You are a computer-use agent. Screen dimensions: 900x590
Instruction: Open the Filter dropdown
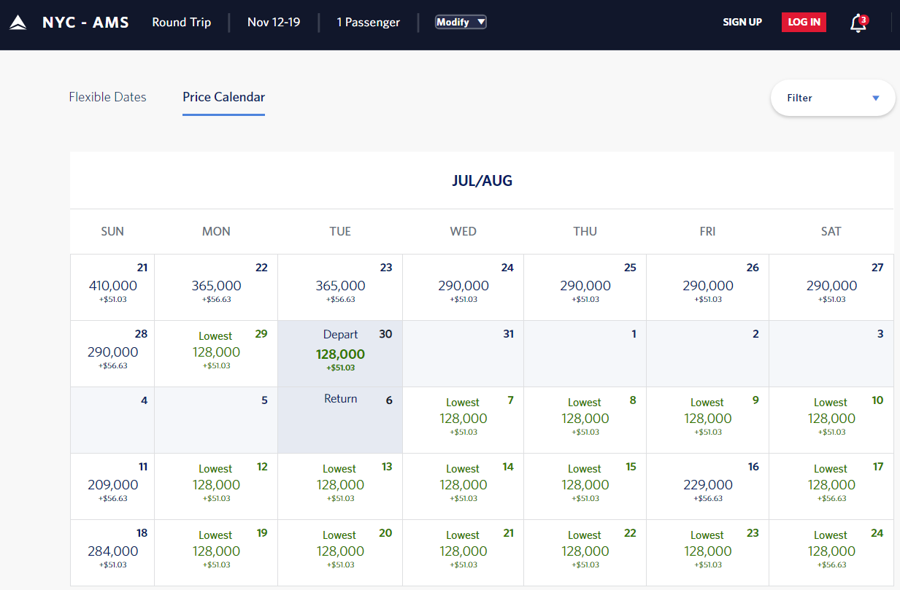coord(832,98)
